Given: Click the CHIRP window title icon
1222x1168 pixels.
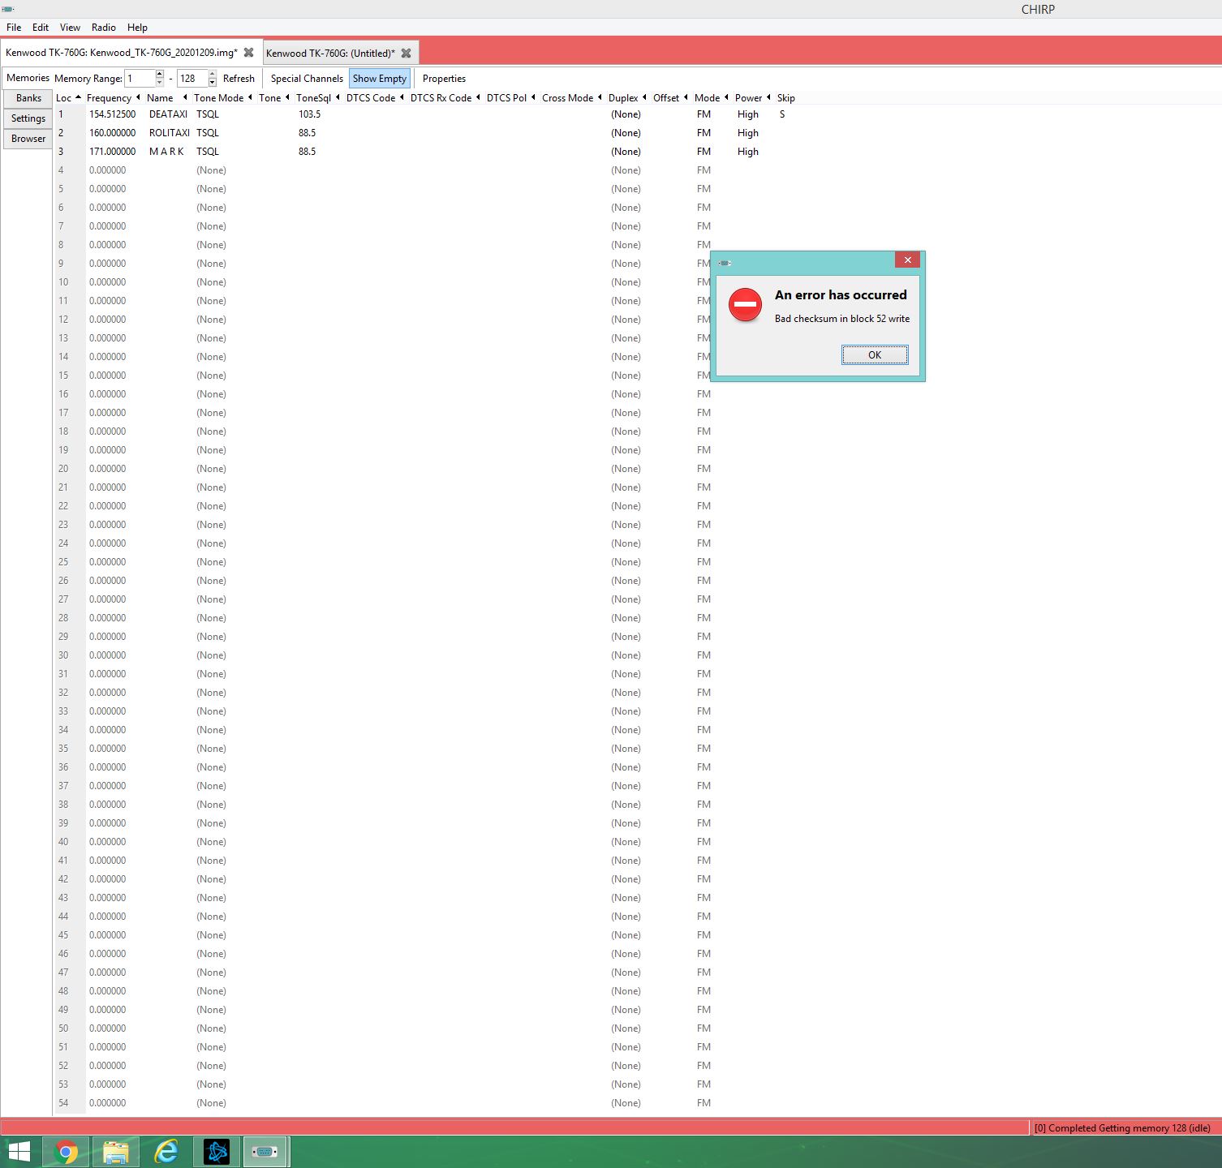Looking at the screenshot, I should 8,9.
